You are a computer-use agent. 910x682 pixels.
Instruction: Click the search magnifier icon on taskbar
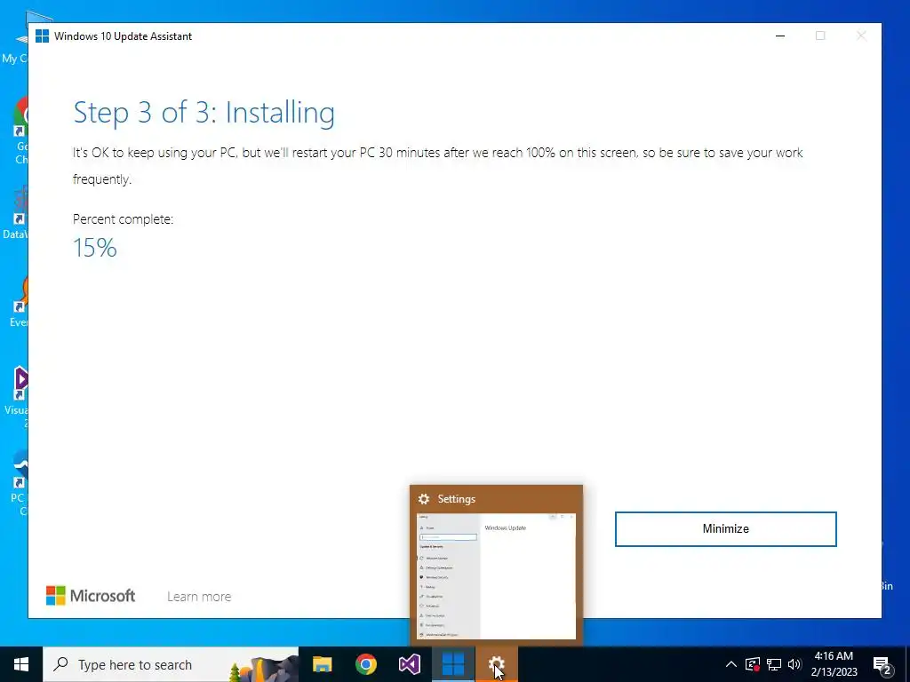(60, 664)
